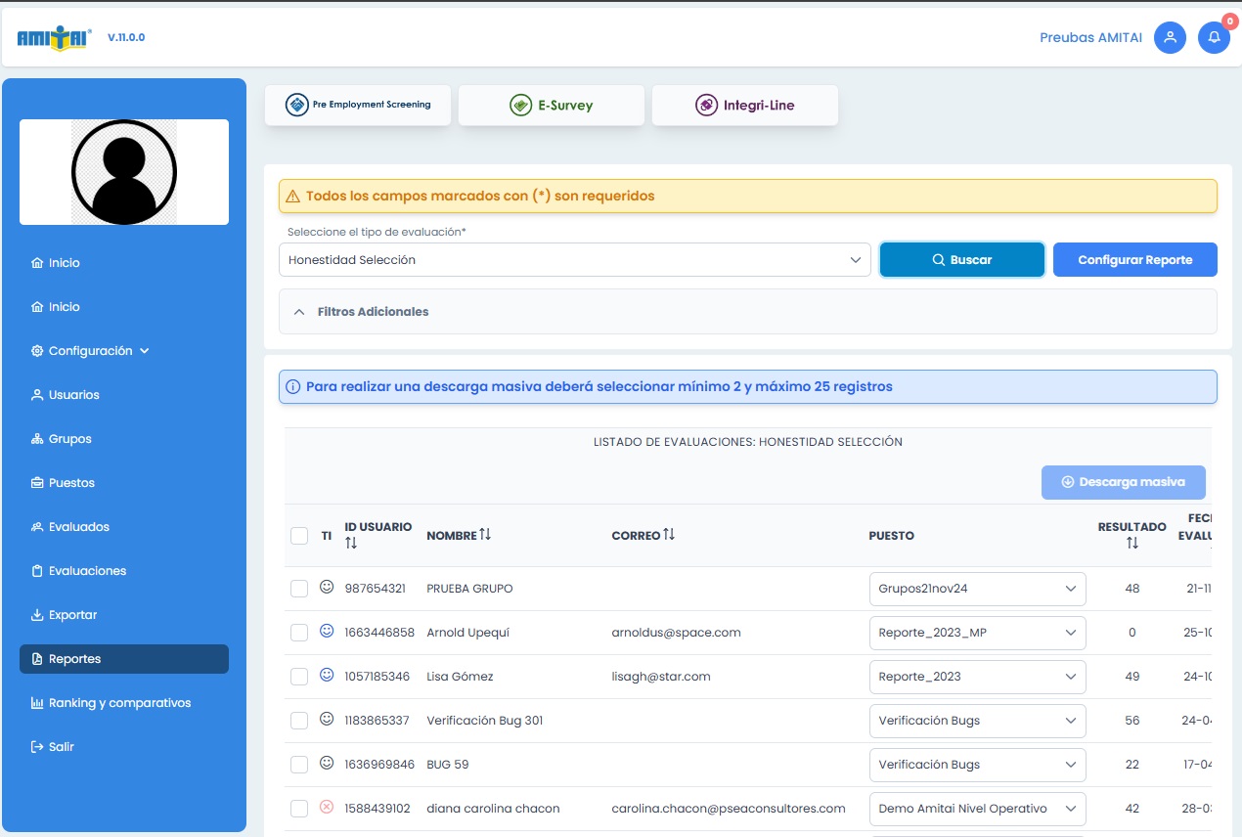Viewport: 1242px width, 837px height.
Task: Click the smiley icon in Arnold Upequí row
Action: pyautogui.click(x=327, y=631)
